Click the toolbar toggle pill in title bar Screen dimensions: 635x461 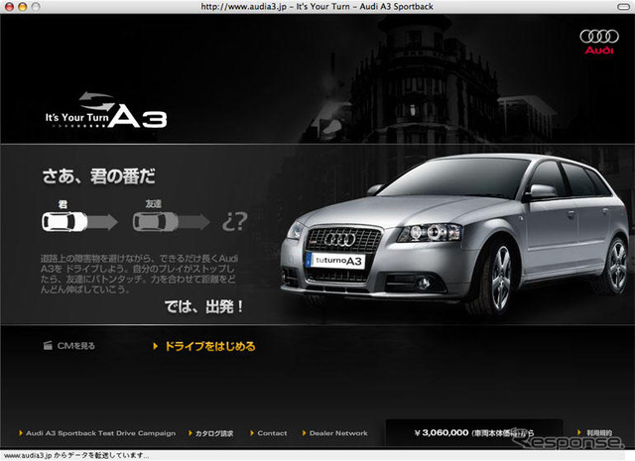[624, 7]
